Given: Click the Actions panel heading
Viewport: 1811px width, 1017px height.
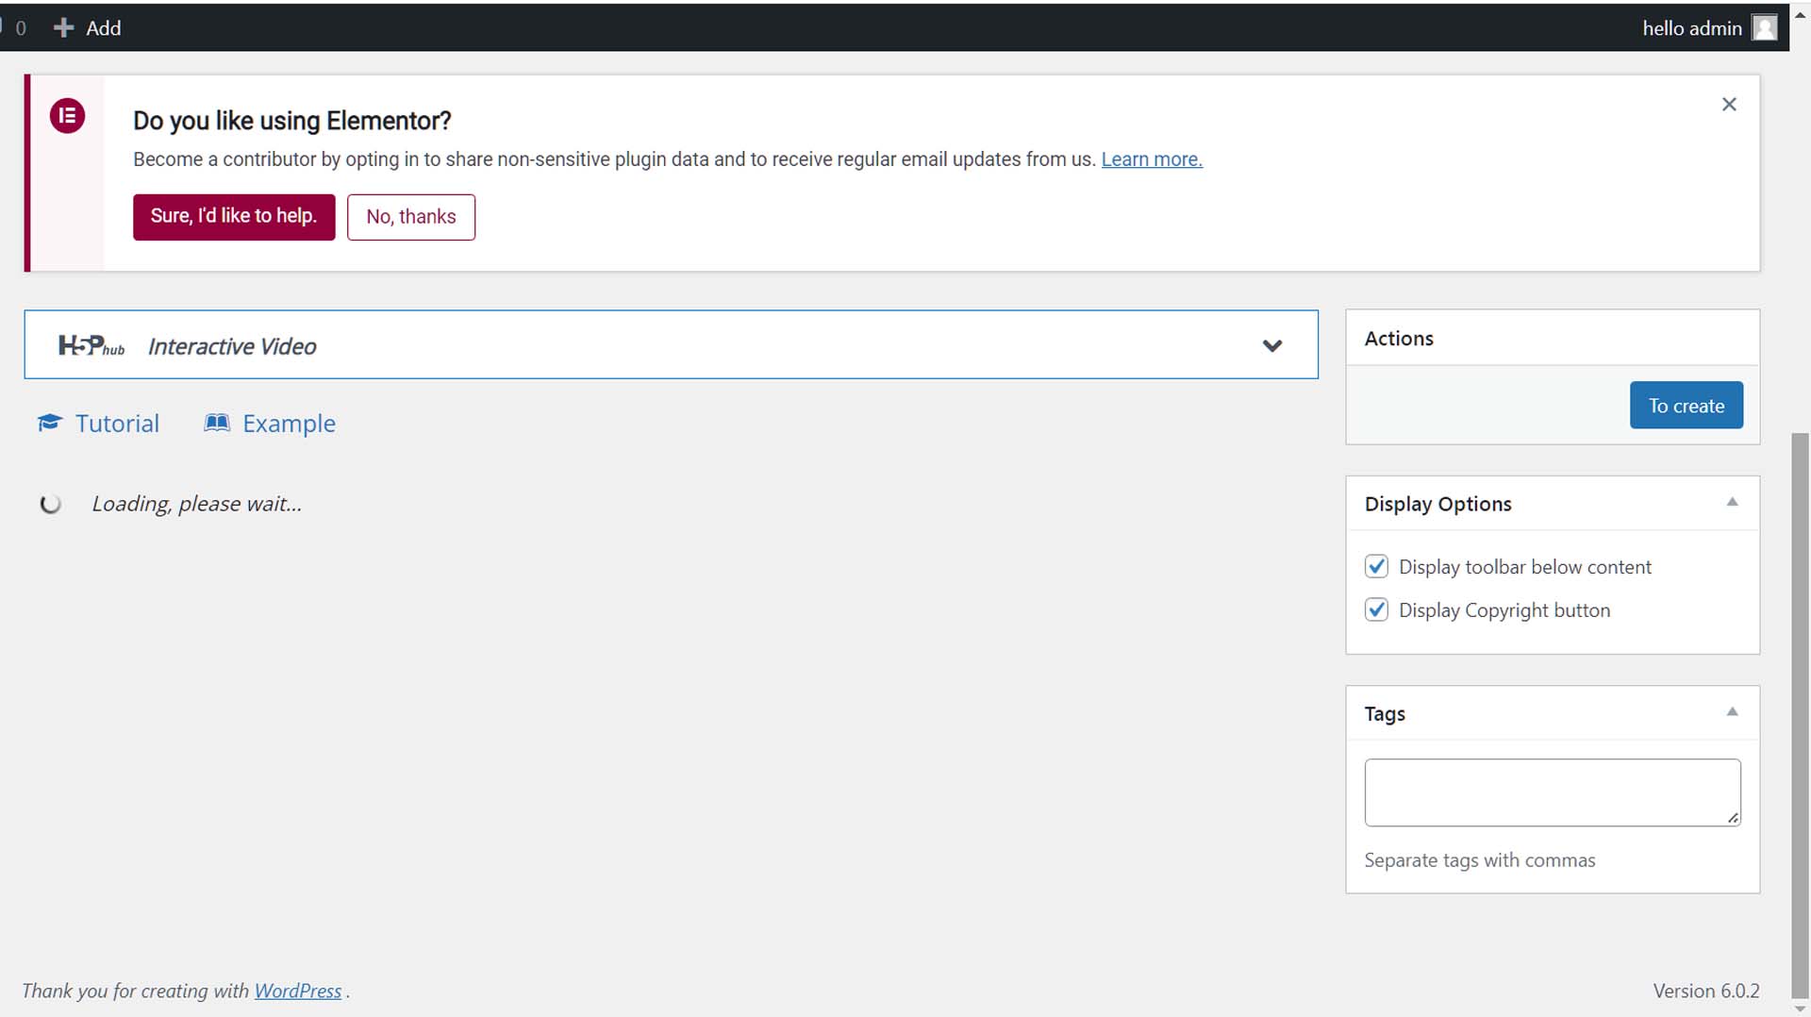Looking at the screenshot, I should [1399, 338].
